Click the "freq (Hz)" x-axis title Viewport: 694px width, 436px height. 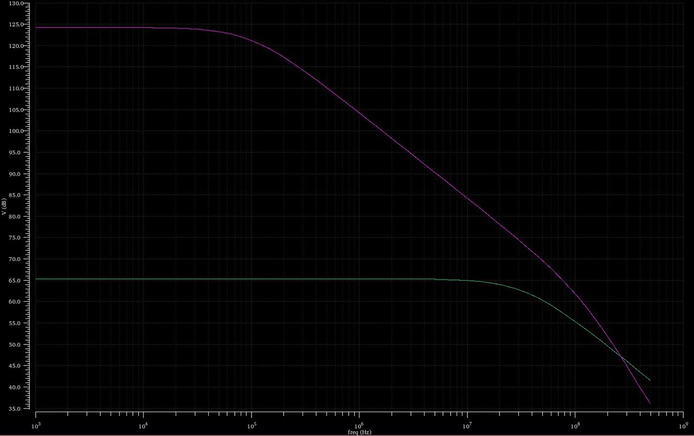point(359,432)
